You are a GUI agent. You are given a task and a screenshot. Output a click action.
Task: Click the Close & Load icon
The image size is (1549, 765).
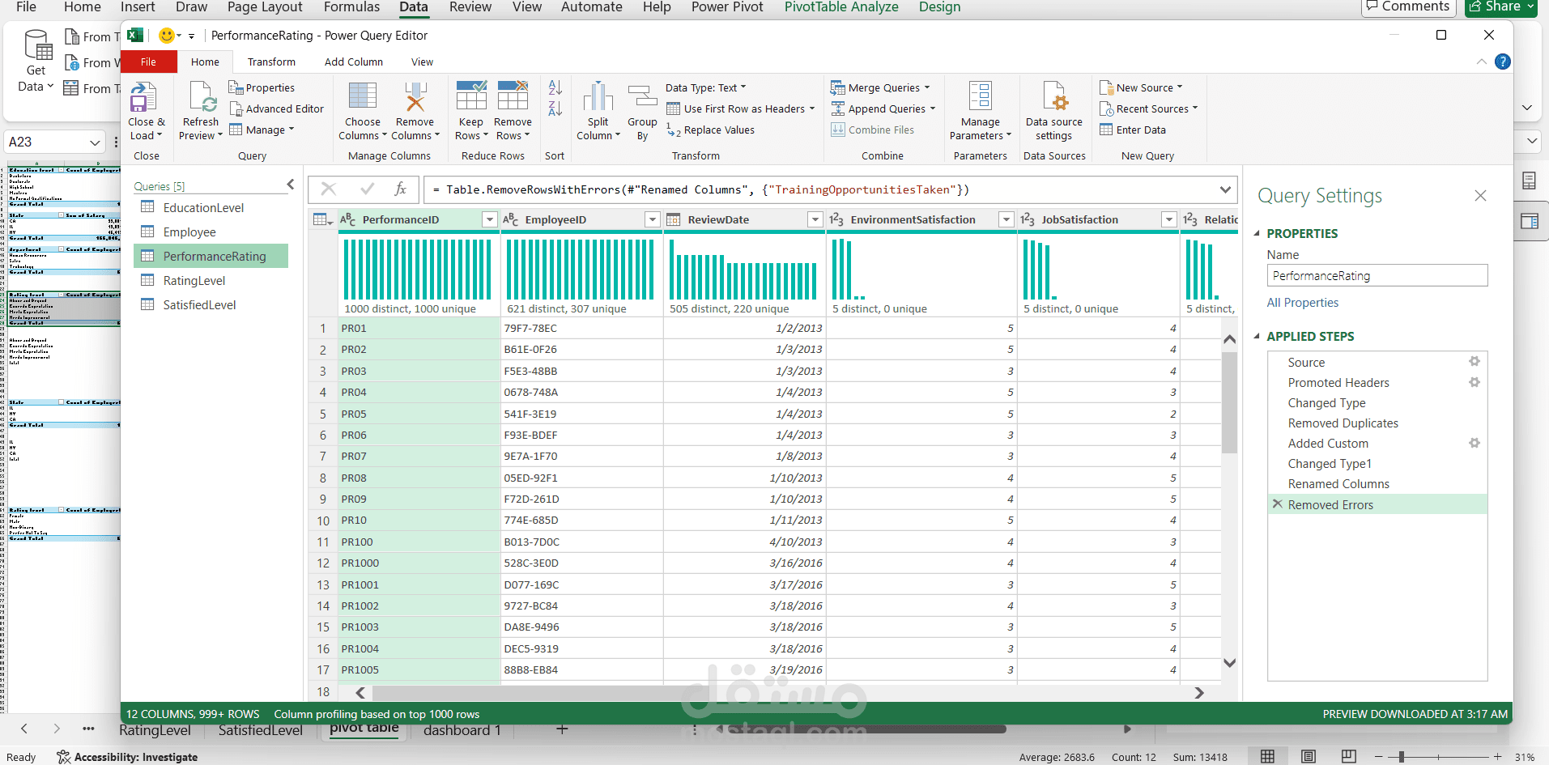(x=144, y=97)
